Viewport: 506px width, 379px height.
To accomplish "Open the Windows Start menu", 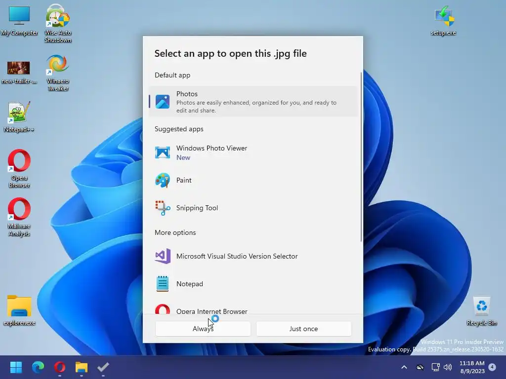I will pos(16,367).
